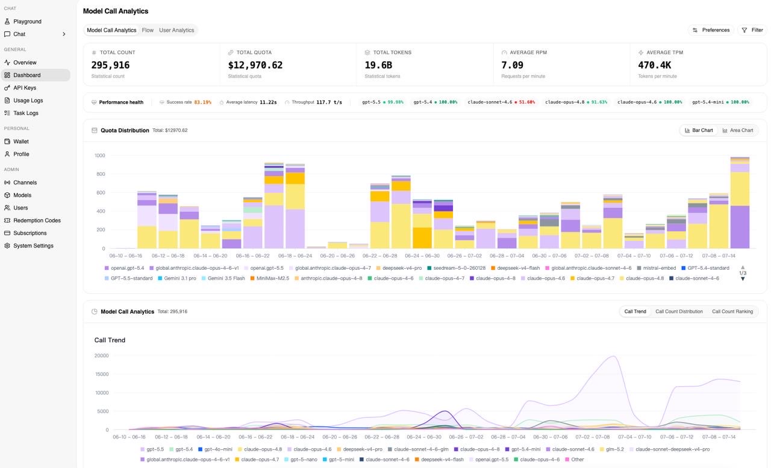Switch to the Flow tab
Screen dimensions: 771x468
tap(148, 30)
